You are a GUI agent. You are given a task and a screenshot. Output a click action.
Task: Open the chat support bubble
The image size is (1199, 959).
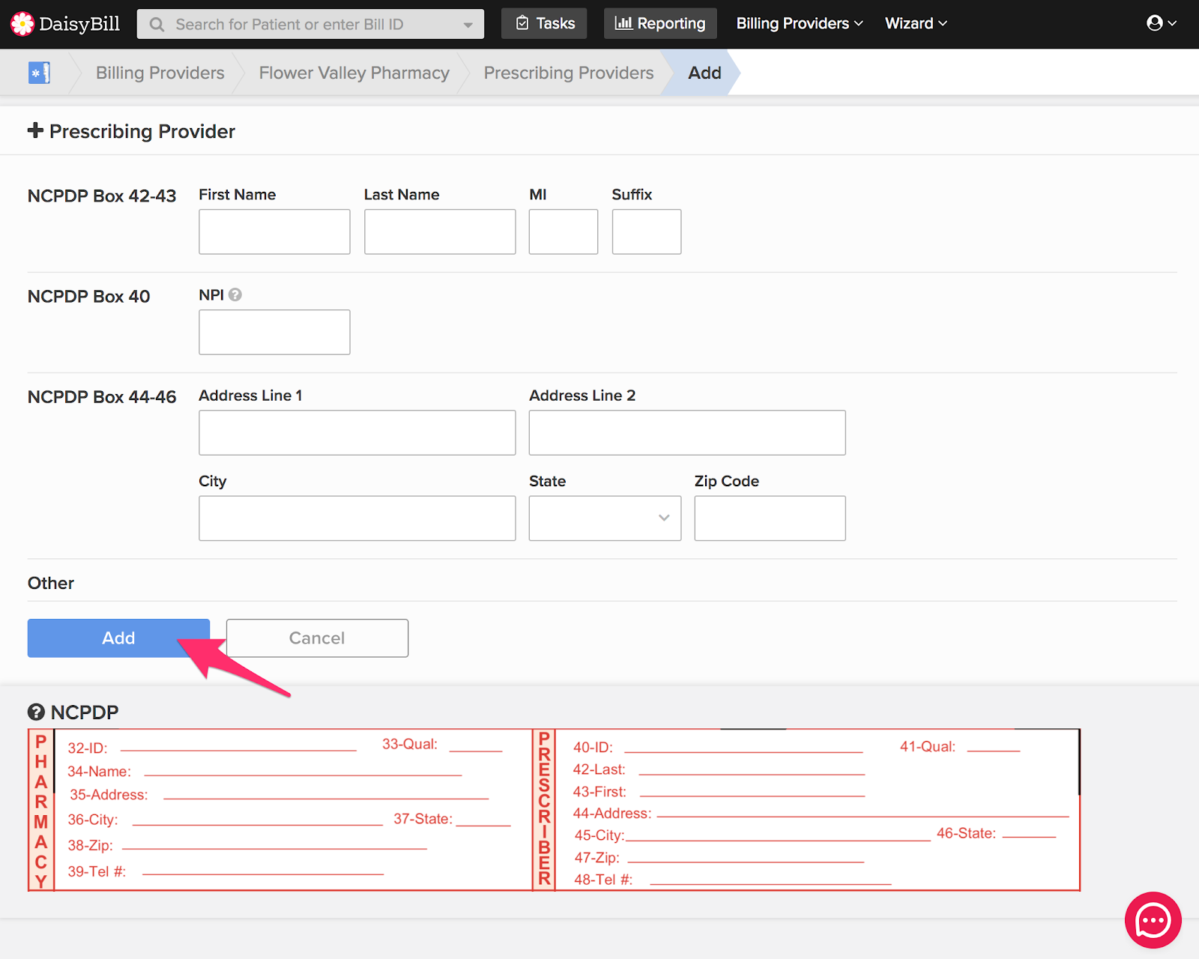point(1153,920)
